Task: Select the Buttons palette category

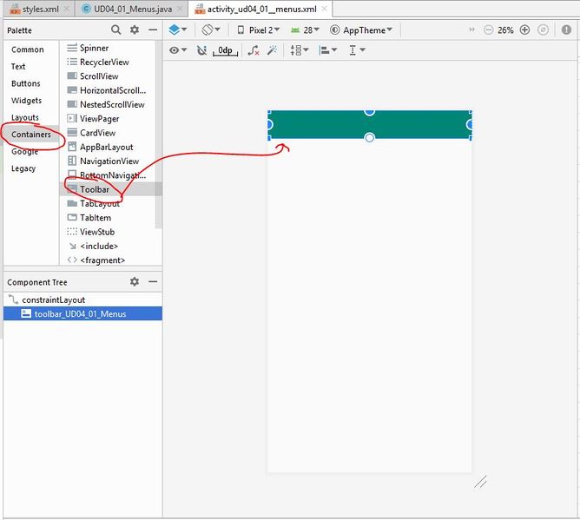Action: pos(25,83)
